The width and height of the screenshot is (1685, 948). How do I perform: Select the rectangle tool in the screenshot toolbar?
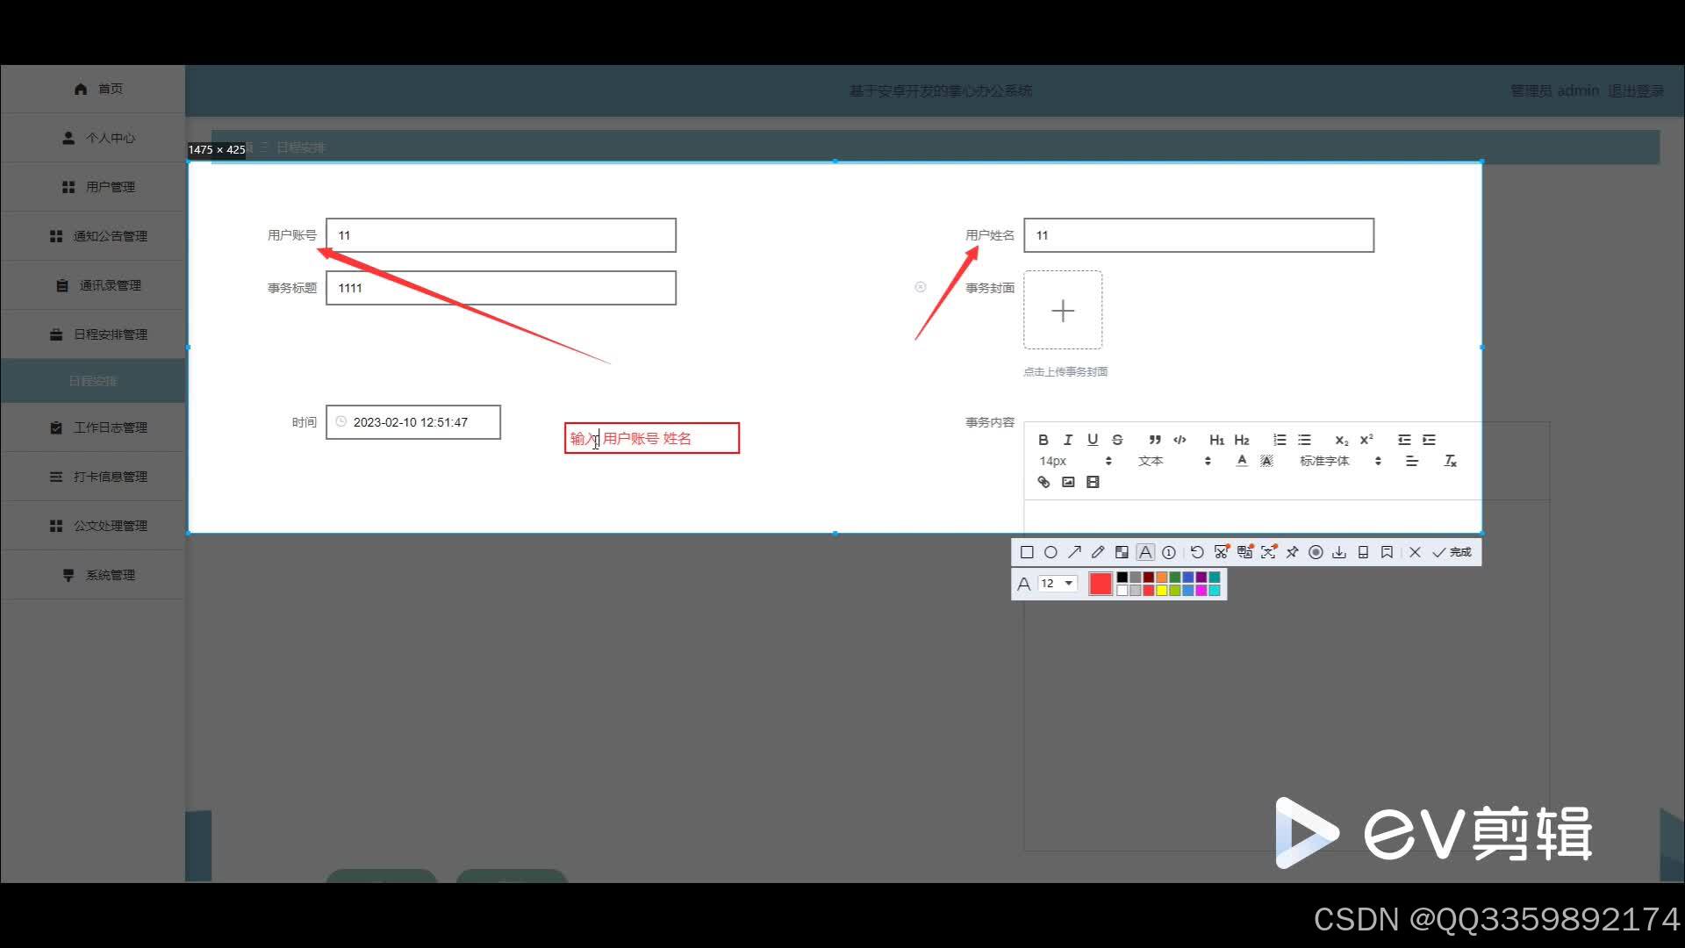[x=1027, y=552]
